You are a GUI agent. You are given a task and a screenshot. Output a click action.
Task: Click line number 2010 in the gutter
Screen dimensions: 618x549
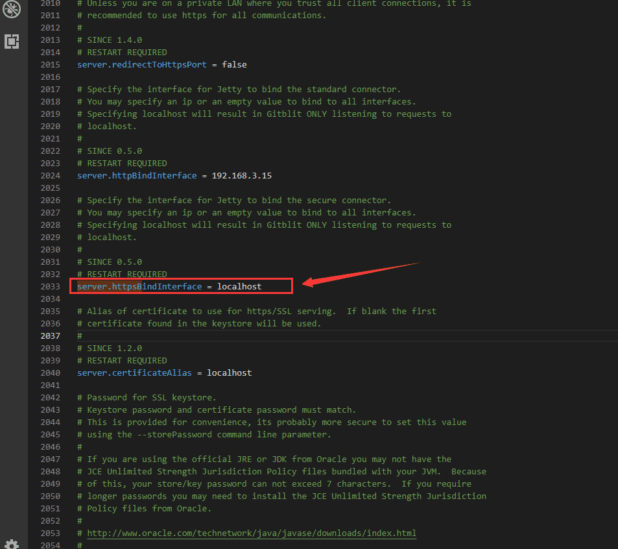point(50,4)
